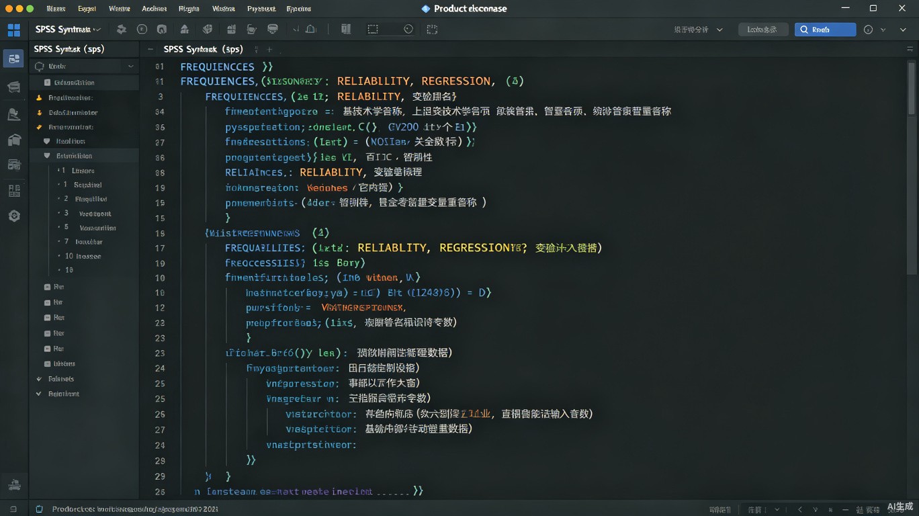Image resolution: width=919 pixels, height=516 pixels.
Task: Open the building icon in left sidebar
Action: click(x=13, y=140)
